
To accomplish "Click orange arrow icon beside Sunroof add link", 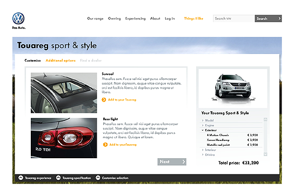I will [104, 100].
